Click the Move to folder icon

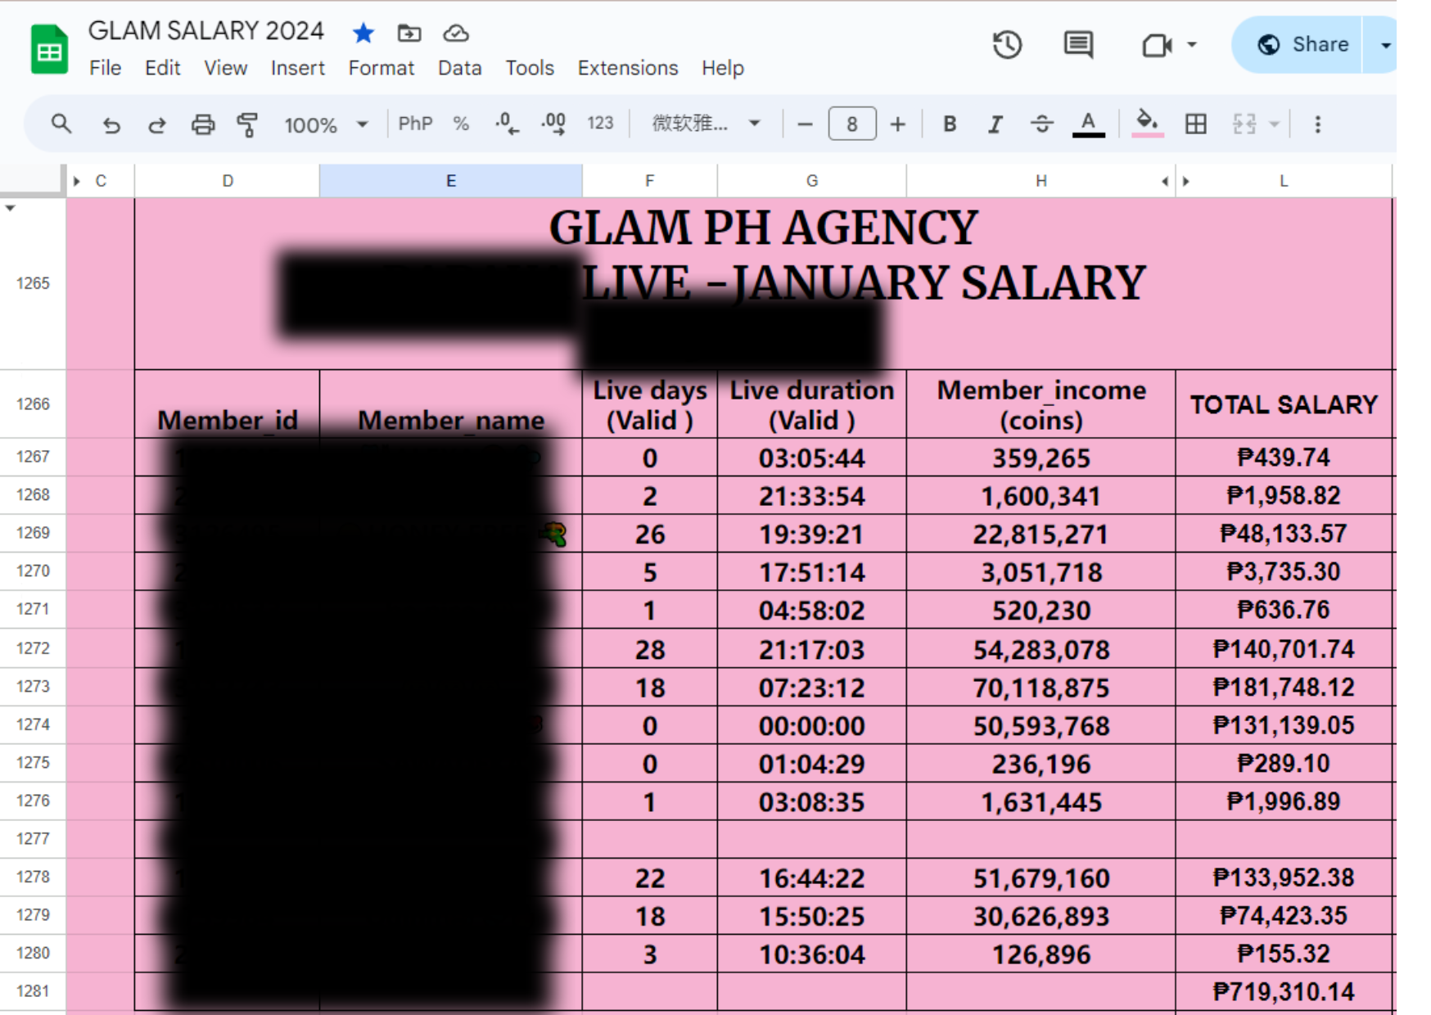point(409,33)
